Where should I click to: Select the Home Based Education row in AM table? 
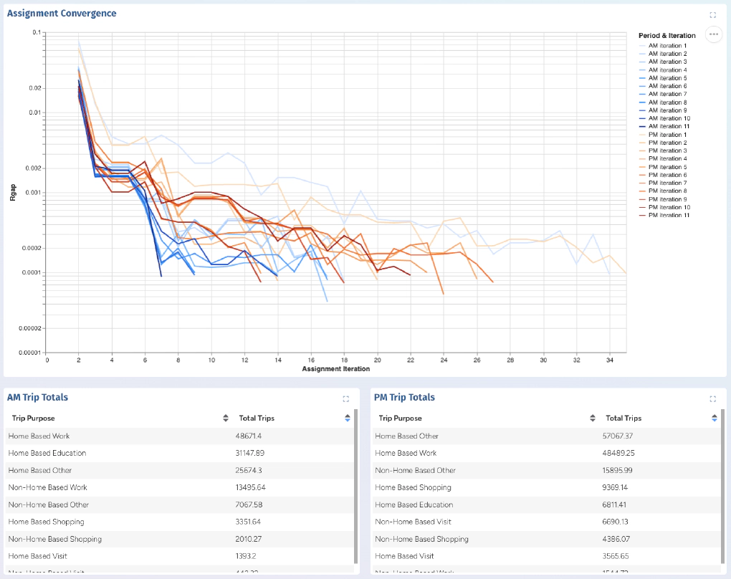pos(47,453)
